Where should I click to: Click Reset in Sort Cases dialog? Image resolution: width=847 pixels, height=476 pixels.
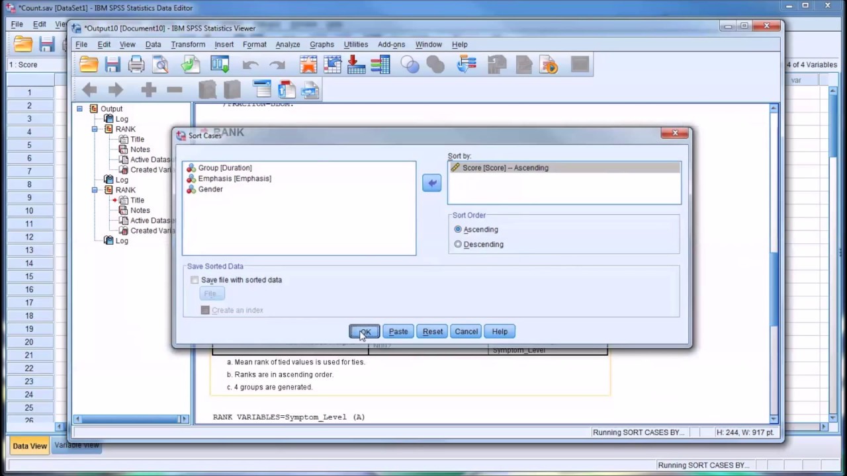coord(433,331)
